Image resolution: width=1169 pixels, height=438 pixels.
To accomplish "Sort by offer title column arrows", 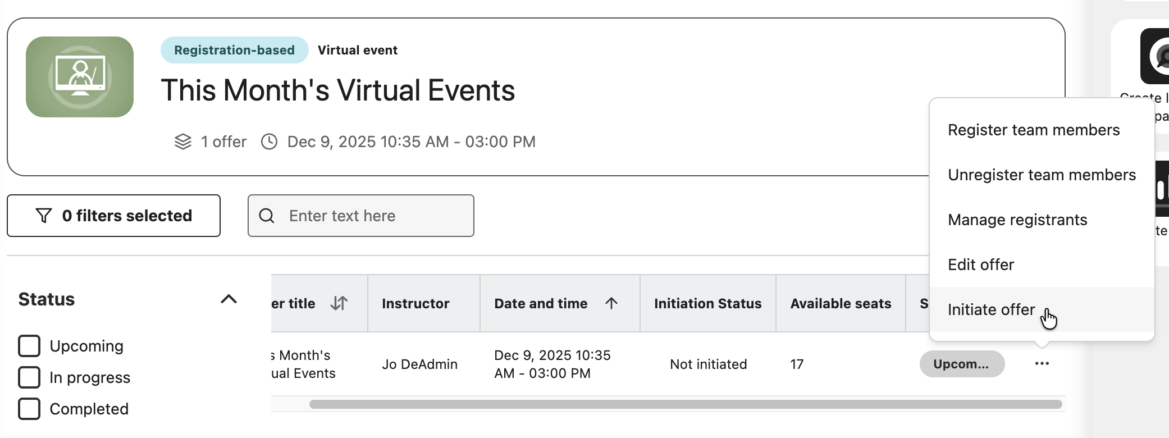I will (x=339, y=303).
